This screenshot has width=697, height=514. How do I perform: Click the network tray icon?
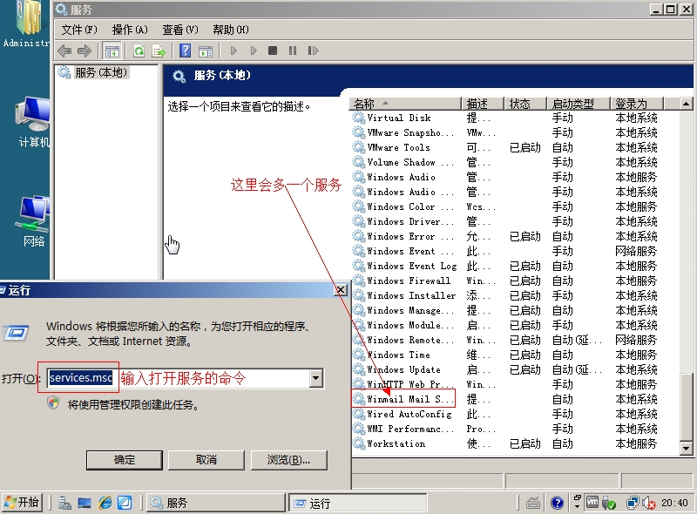click(x=633, y=504)
